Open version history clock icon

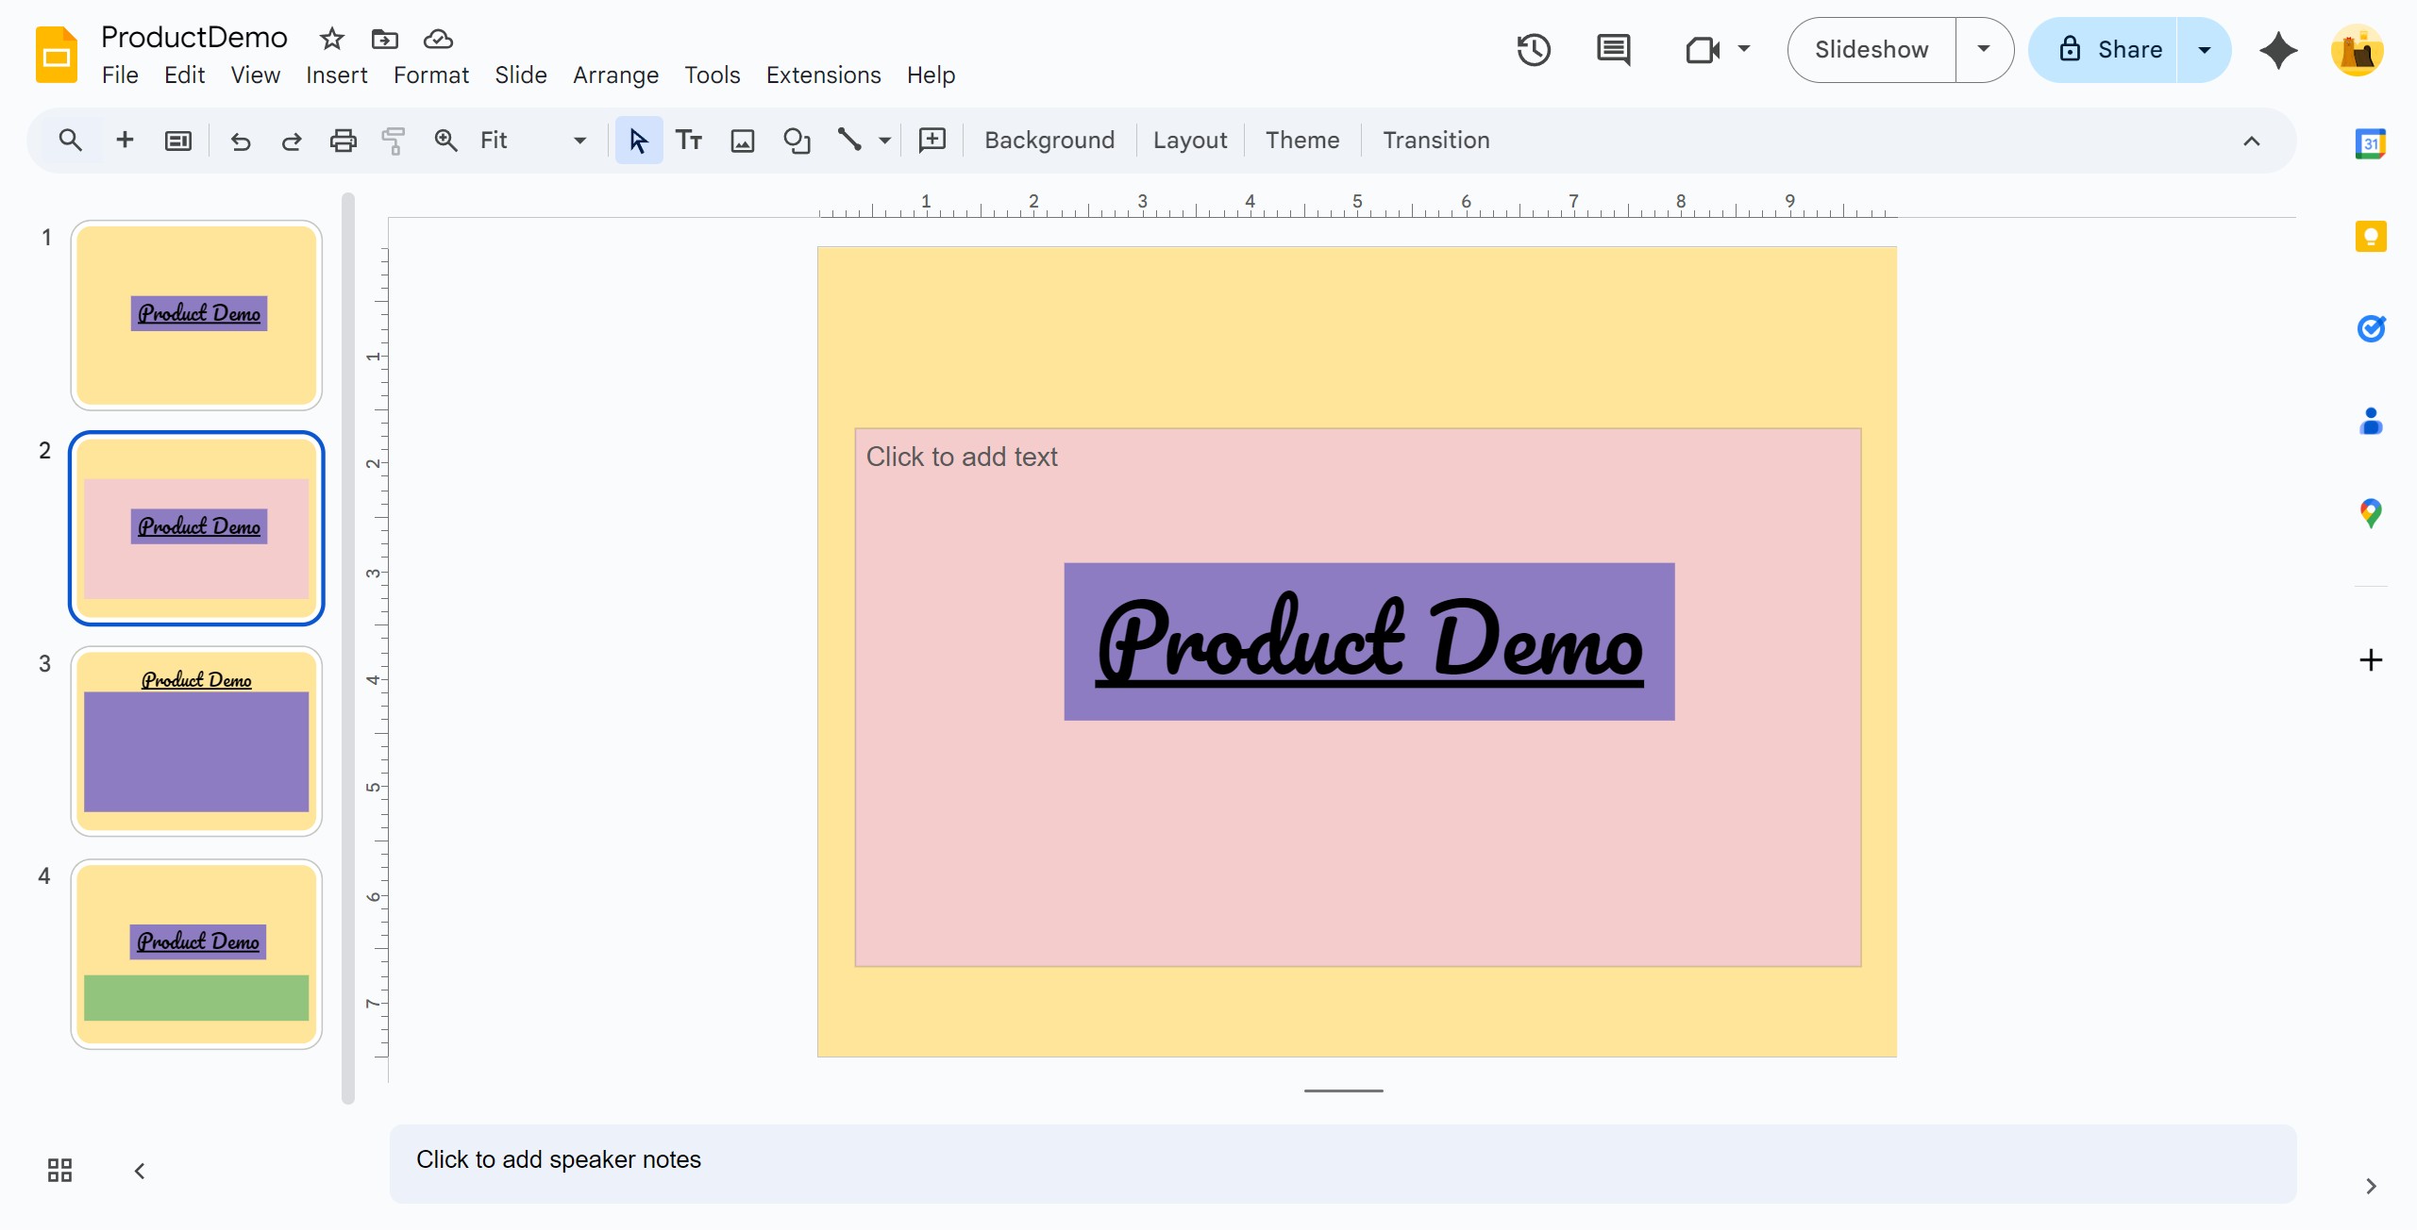pos(1534,49)
